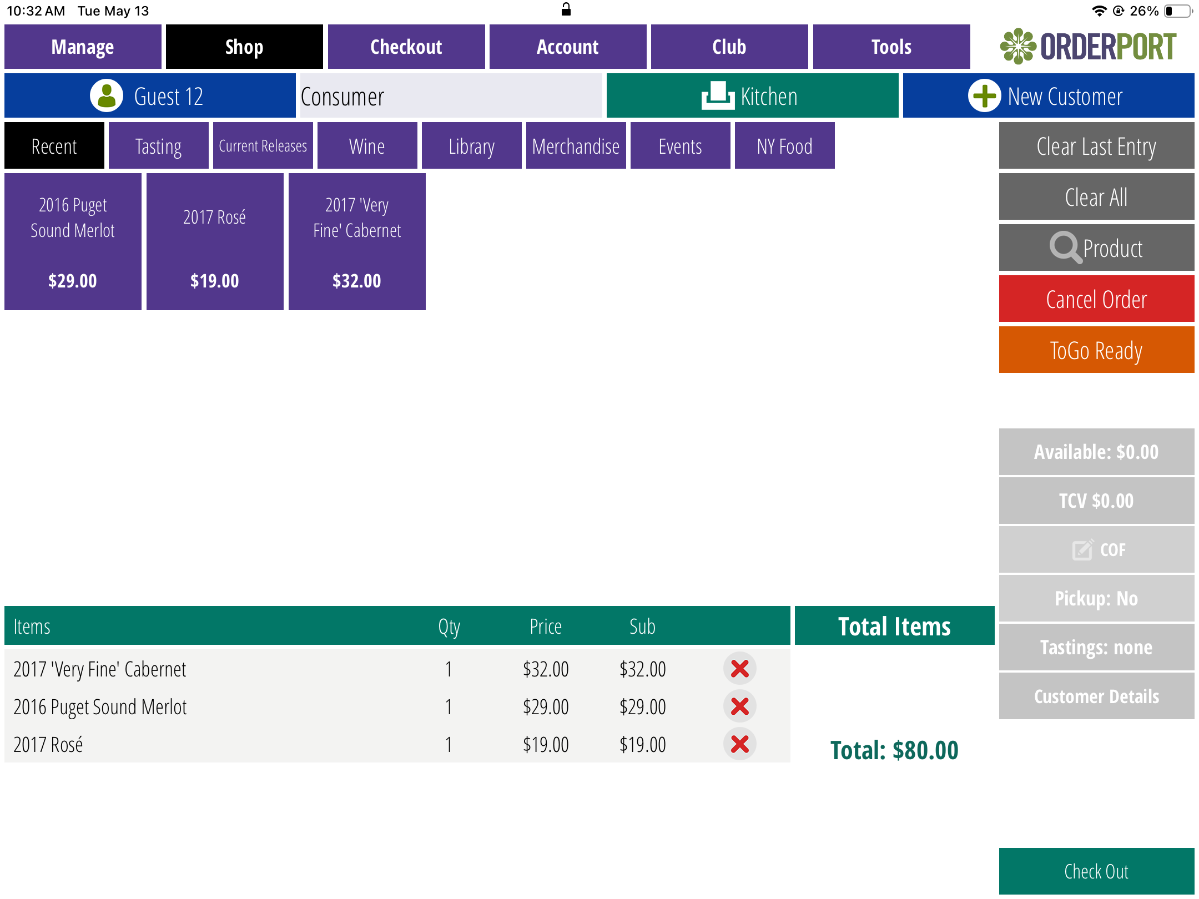Click the Guest 12 user avatar icon
This screenshot has width=1199, height=899.
click(x=107, y=96)
